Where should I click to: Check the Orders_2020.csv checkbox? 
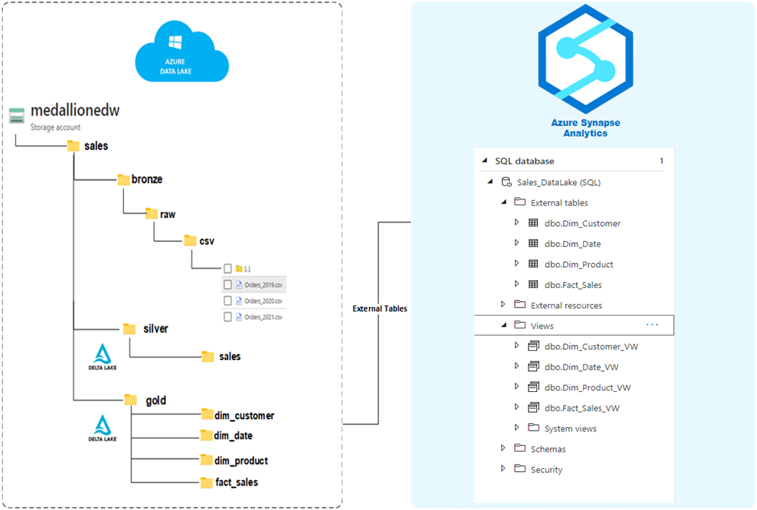(x=227, y=300)
